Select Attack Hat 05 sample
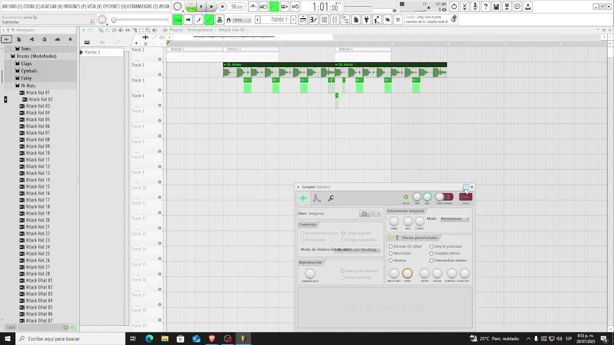Image resolution: width=614 pixels, height=345 pixels. tap(37, 119)
